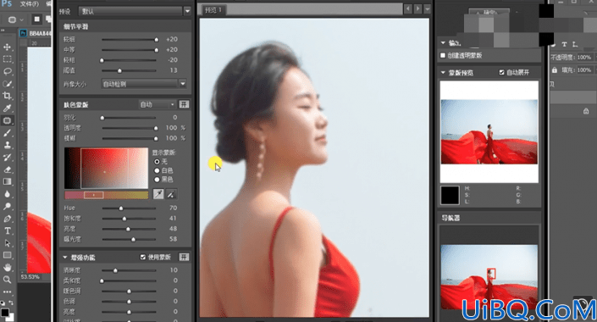Viewport: 597px width, 322px height.
Task: Click the next arrow above preview
Action: pyautogui.click(x=417, y=8)
